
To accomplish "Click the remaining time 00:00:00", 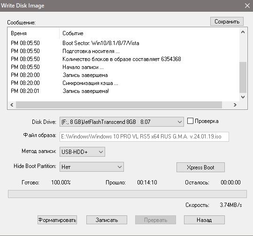I will click(230, 183).
